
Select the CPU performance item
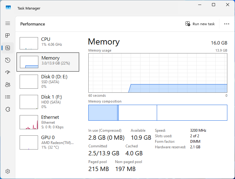(x=48, y=43)
